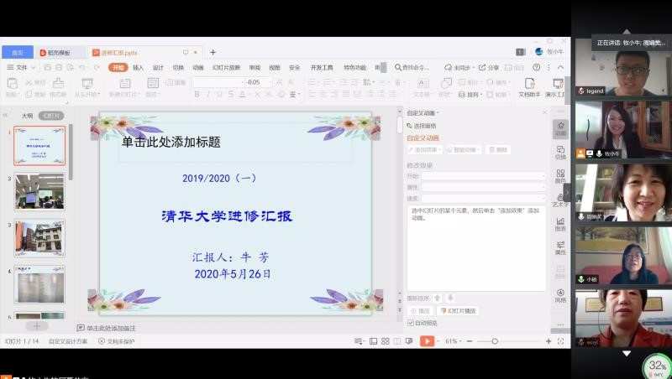Click the 幻灯片播放 button in animation pane
672x379 pixels.
(x=458, y=310)
